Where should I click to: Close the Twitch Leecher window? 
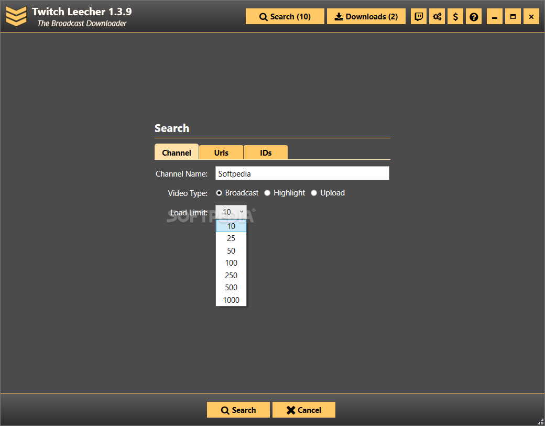[x=531, y=16]
